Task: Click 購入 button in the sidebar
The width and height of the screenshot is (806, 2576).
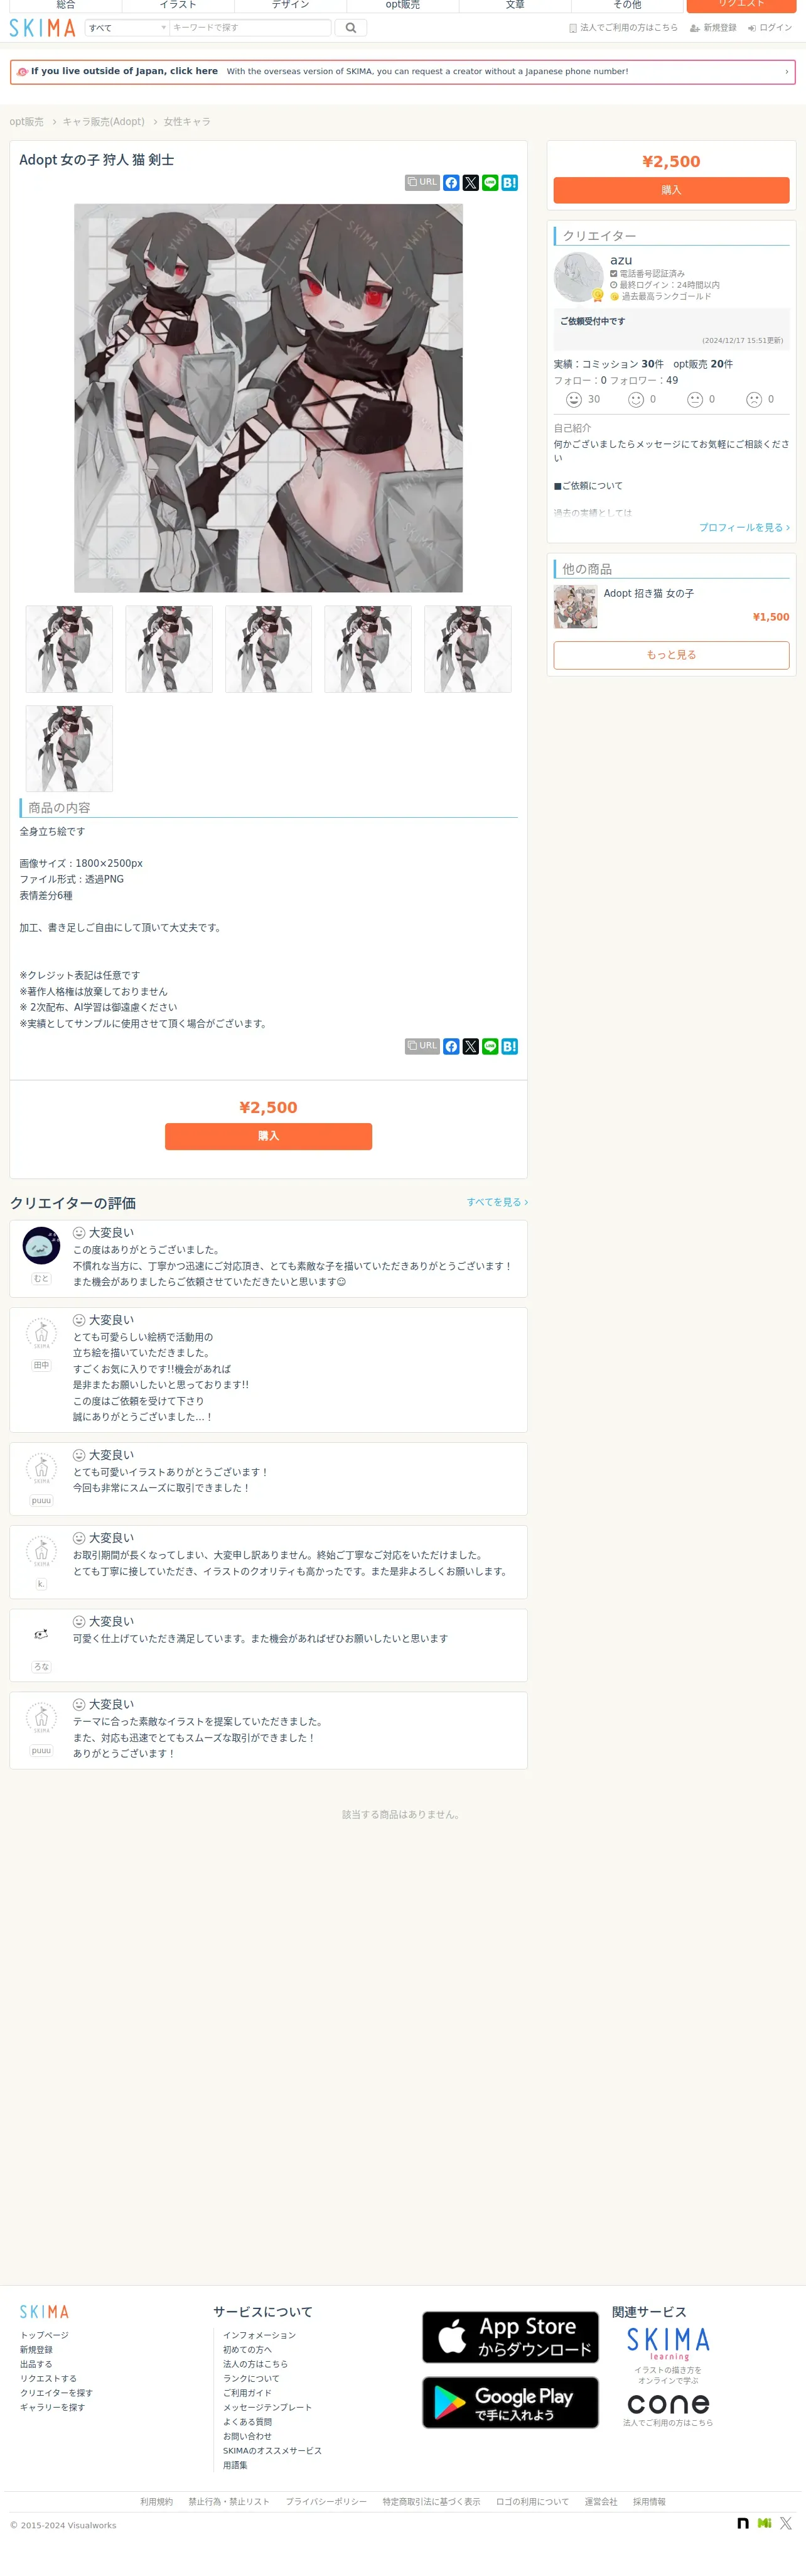Action: pyautogui.click(x=671, y=190)
